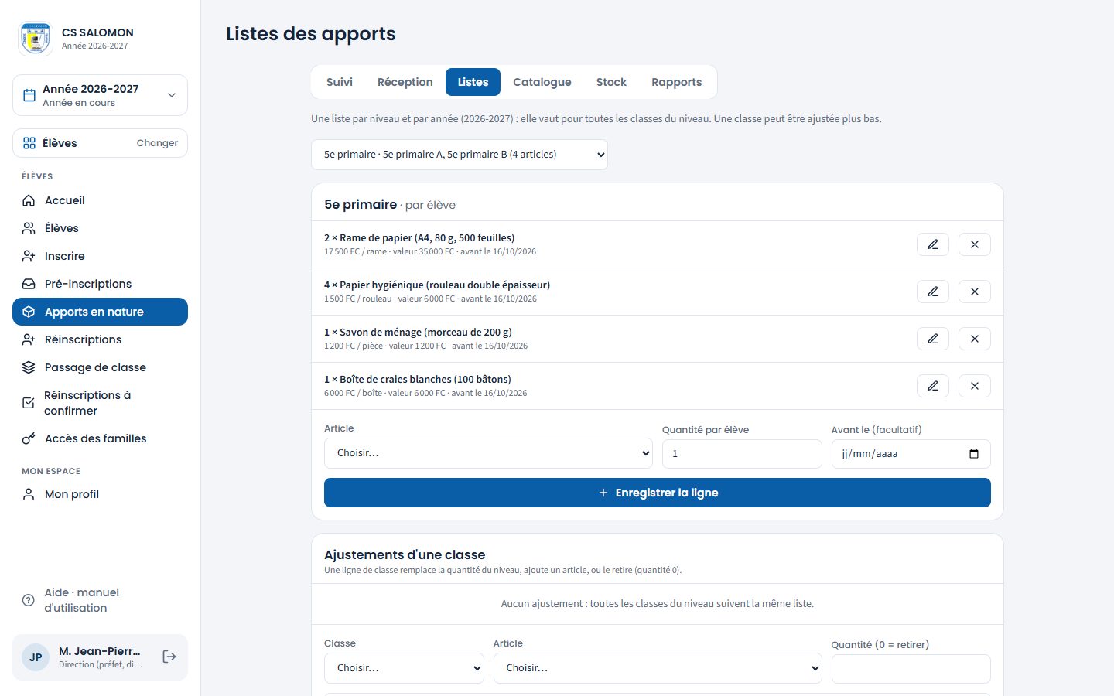Click the Quantité (0 = retirer) field
The height and width of the screenshot is (696, 1114).
point(911,669)
